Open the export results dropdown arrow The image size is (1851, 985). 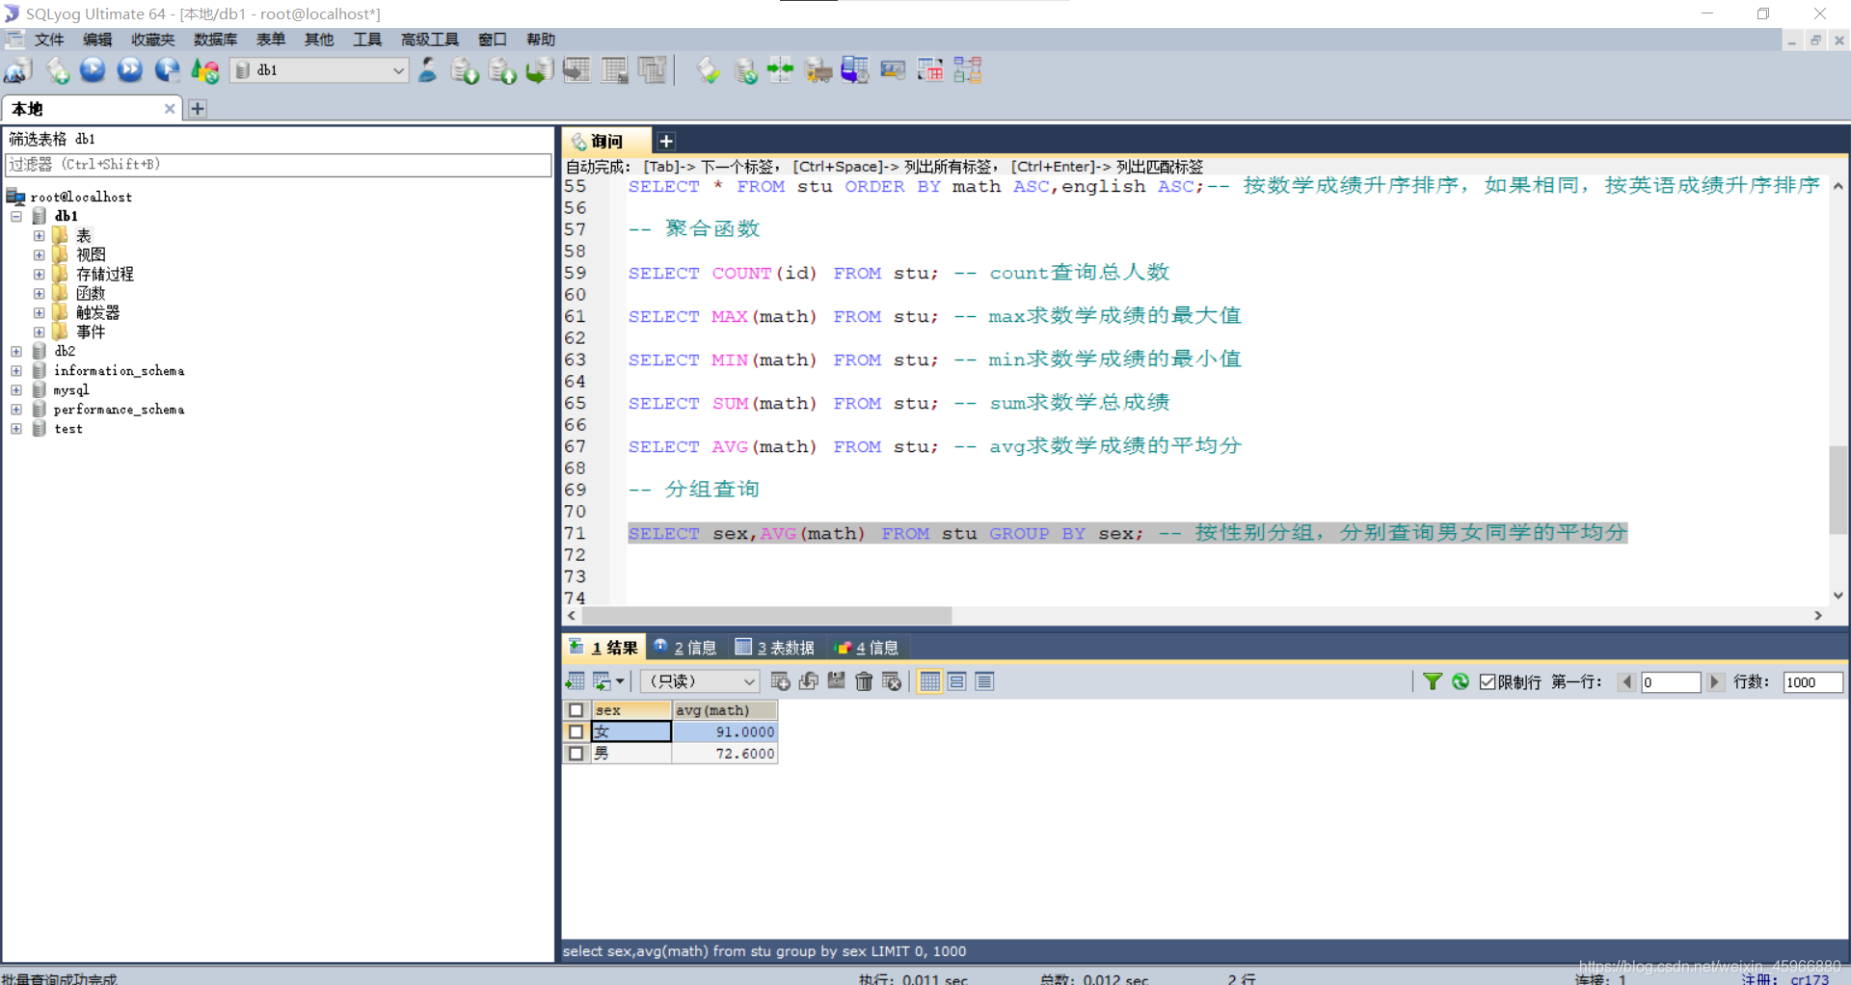point(620,681)
